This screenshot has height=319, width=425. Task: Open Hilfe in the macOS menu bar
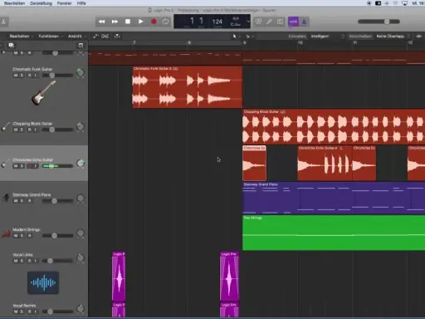81,3
